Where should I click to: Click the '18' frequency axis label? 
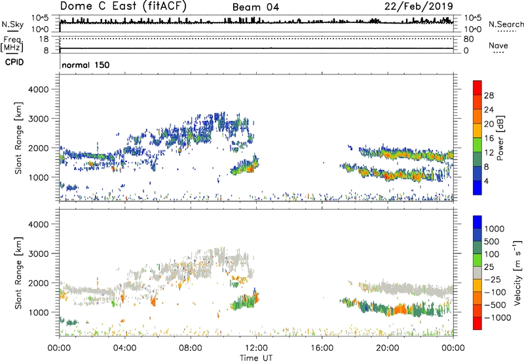(x=44, y=39)
